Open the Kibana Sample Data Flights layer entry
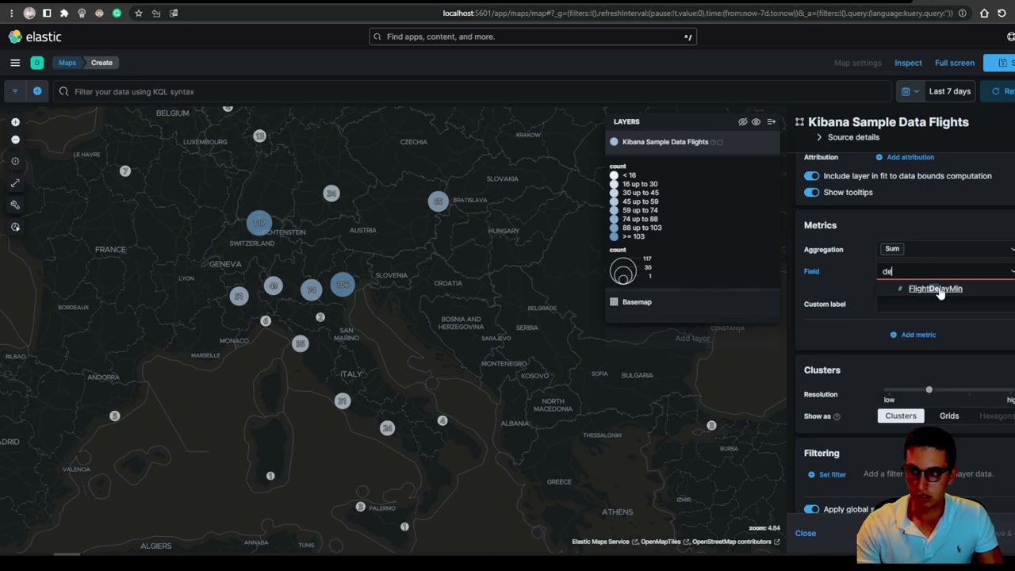Screen dimensions: 1015x571 [665, 142]
